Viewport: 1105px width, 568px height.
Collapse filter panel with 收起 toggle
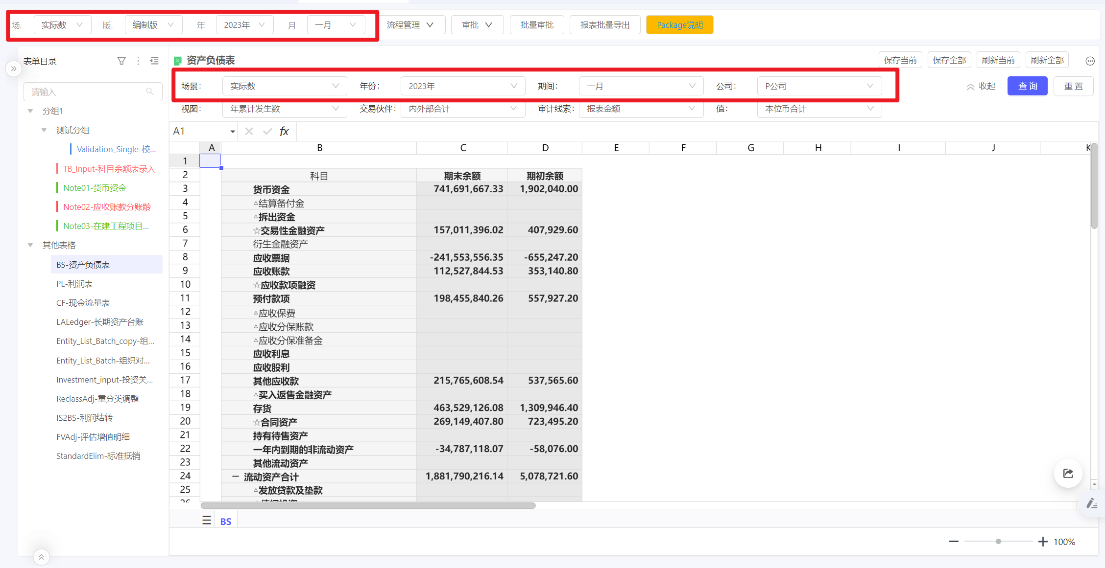[x=981, y=86]
